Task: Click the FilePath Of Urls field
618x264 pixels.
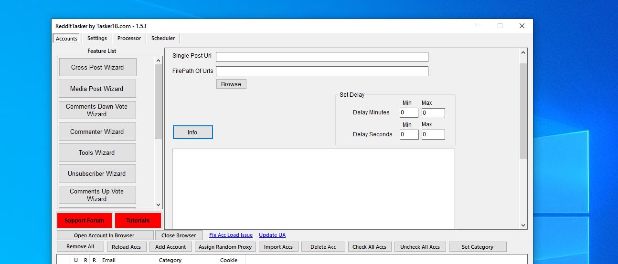Action: (322, 71)
